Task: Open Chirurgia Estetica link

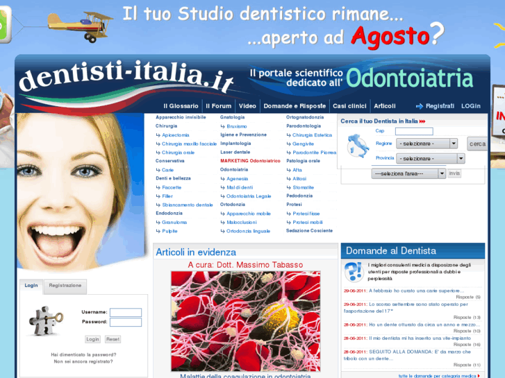Action: (x=312, y=135)
